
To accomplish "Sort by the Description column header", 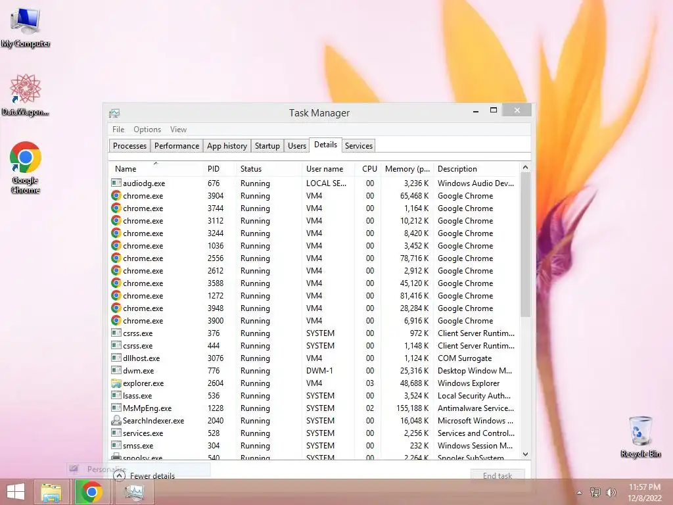I will click(x=476, y=169).
